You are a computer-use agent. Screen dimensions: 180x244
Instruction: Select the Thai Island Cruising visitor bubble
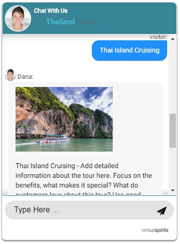[129, 50]
